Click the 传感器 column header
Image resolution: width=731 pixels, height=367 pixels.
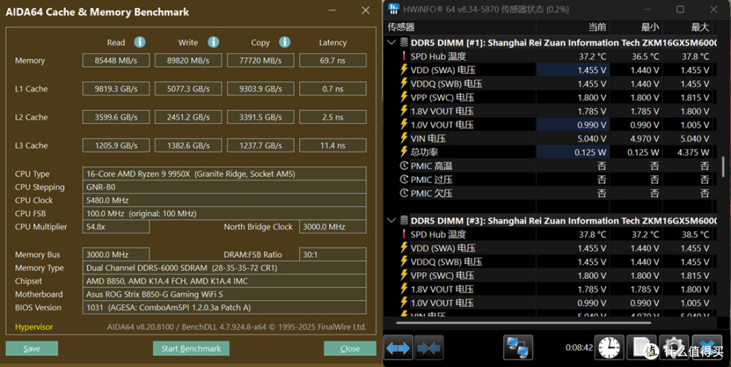401,27
